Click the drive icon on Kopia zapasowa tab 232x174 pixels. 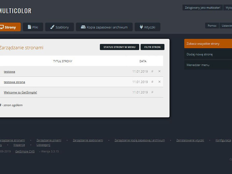83,27
